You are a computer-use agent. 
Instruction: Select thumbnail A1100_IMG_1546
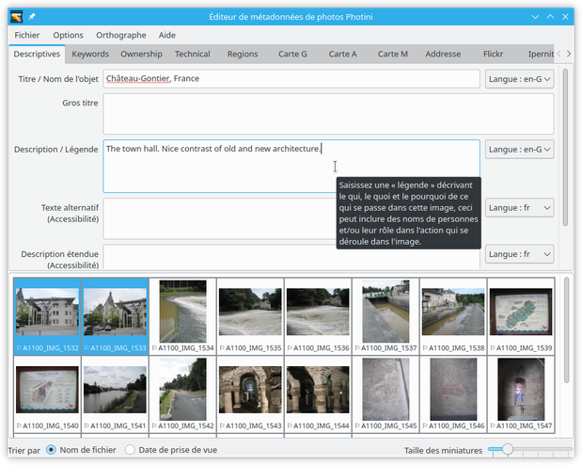click(x=453, y=393)
